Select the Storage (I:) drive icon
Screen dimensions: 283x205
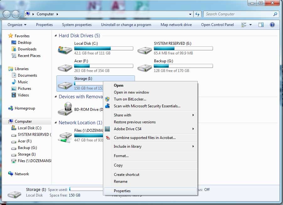pyautogui.click(x=65, y=85)
